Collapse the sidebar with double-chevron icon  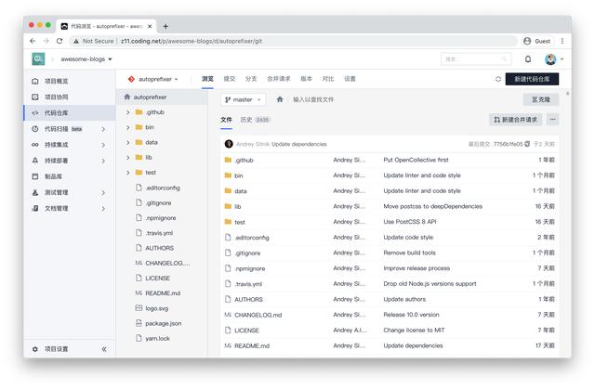[x=104, y=349]
